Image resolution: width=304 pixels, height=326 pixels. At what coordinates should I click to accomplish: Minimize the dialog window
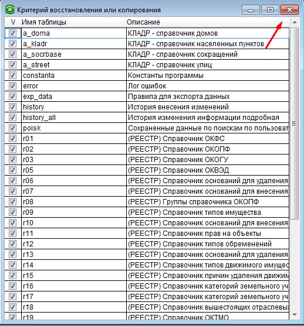coord(251,9)
